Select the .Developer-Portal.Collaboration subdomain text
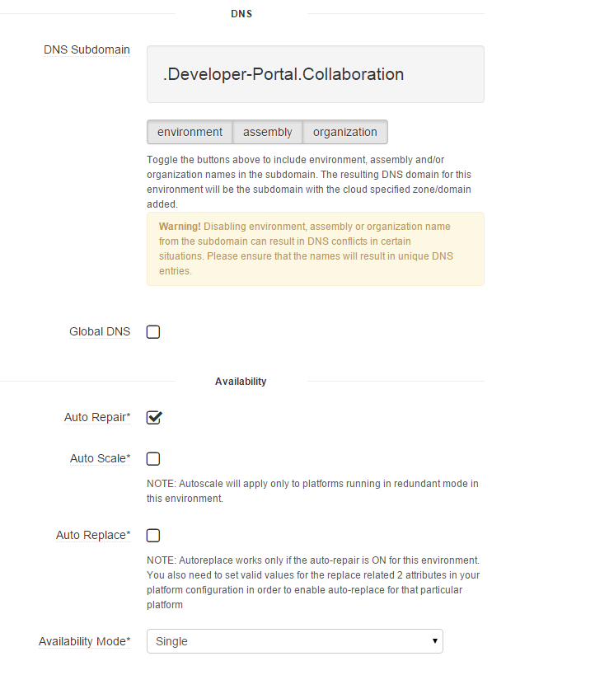 click(284, 74)
